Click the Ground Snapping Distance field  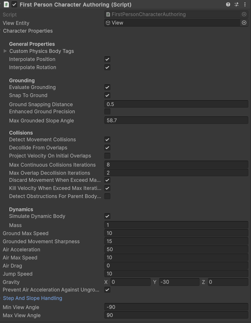pos(176,104)
